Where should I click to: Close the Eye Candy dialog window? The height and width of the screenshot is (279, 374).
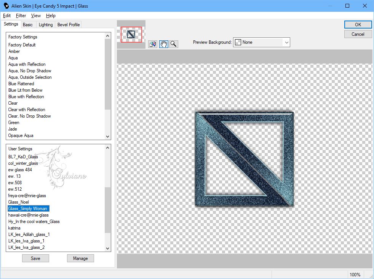point(365,6)
